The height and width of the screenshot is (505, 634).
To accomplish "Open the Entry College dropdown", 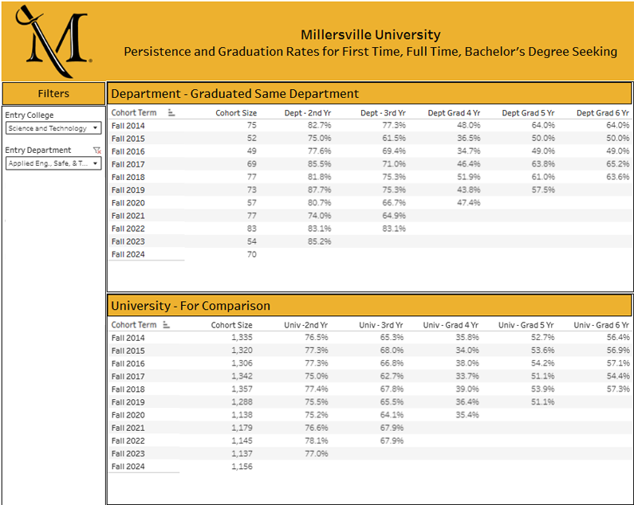I will [53, 128].
